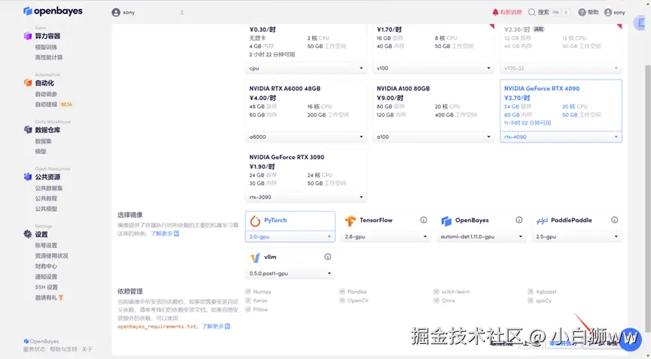
Task: Click the vllm logo icon
Action: tap(255, 258)
